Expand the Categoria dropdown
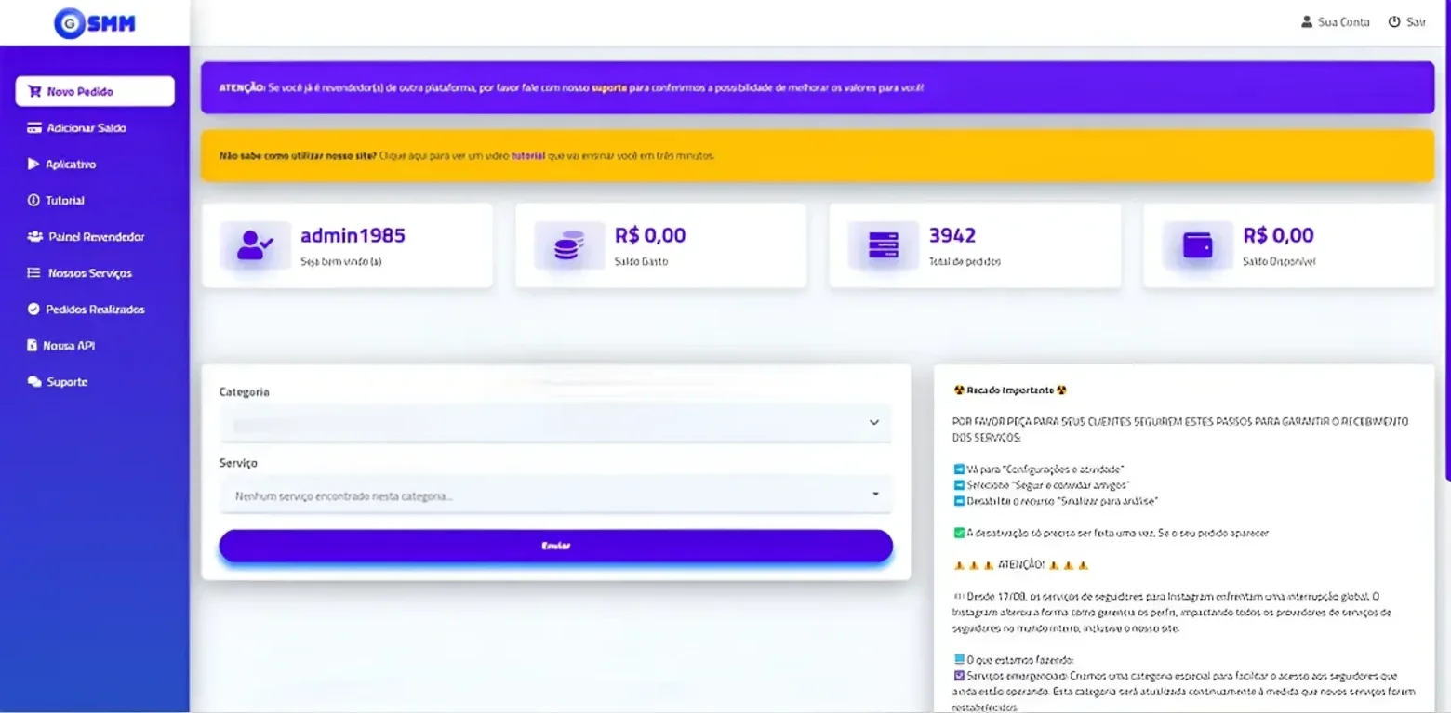This screenshot has width=1451, height=713. pyautogui.click(x=555, y=423)
